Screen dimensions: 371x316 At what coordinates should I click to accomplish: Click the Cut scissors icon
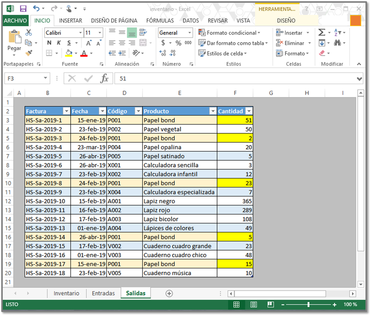click(x=29, y=32)
